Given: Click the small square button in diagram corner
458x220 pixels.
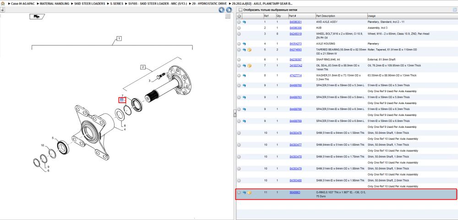Looking at the screenshot, I should 228,16.
